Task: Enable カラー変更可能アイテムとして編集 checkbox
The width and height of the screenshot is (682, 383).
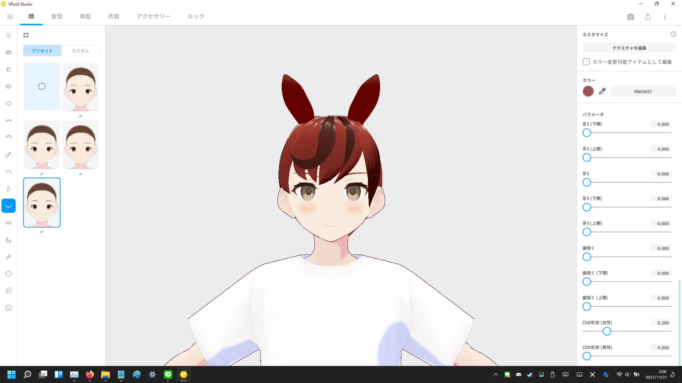Action: coord(586,62)
